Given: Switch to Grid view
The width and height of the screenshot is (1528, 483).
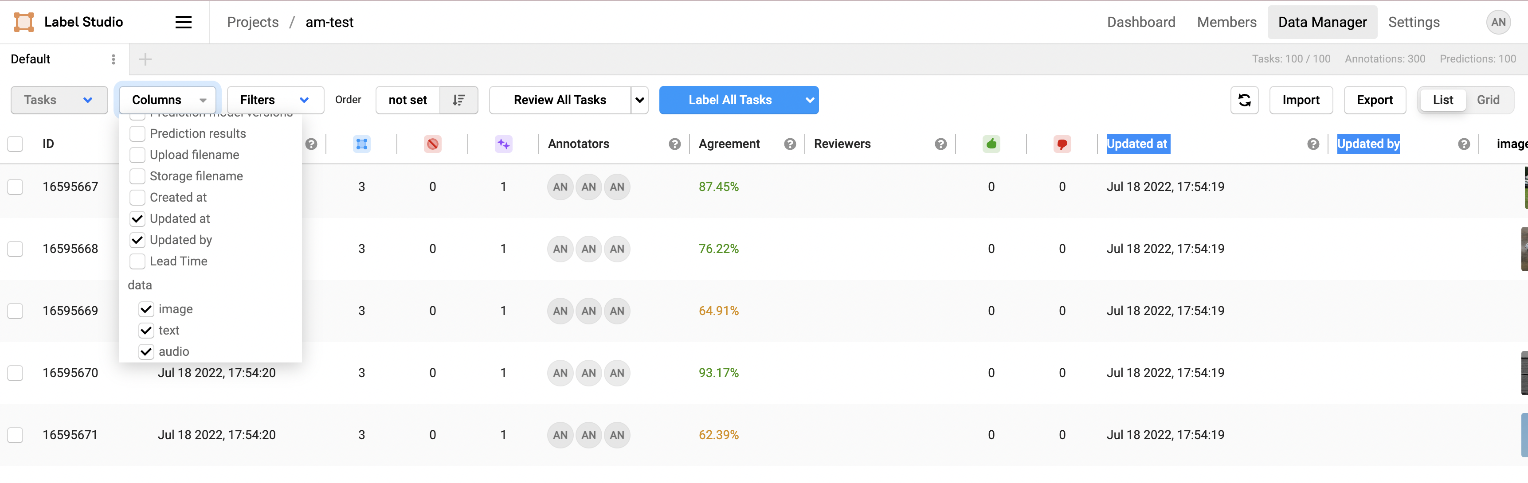Looking at the screenshot, I should pyautogui.click(x=1487, y=100).
